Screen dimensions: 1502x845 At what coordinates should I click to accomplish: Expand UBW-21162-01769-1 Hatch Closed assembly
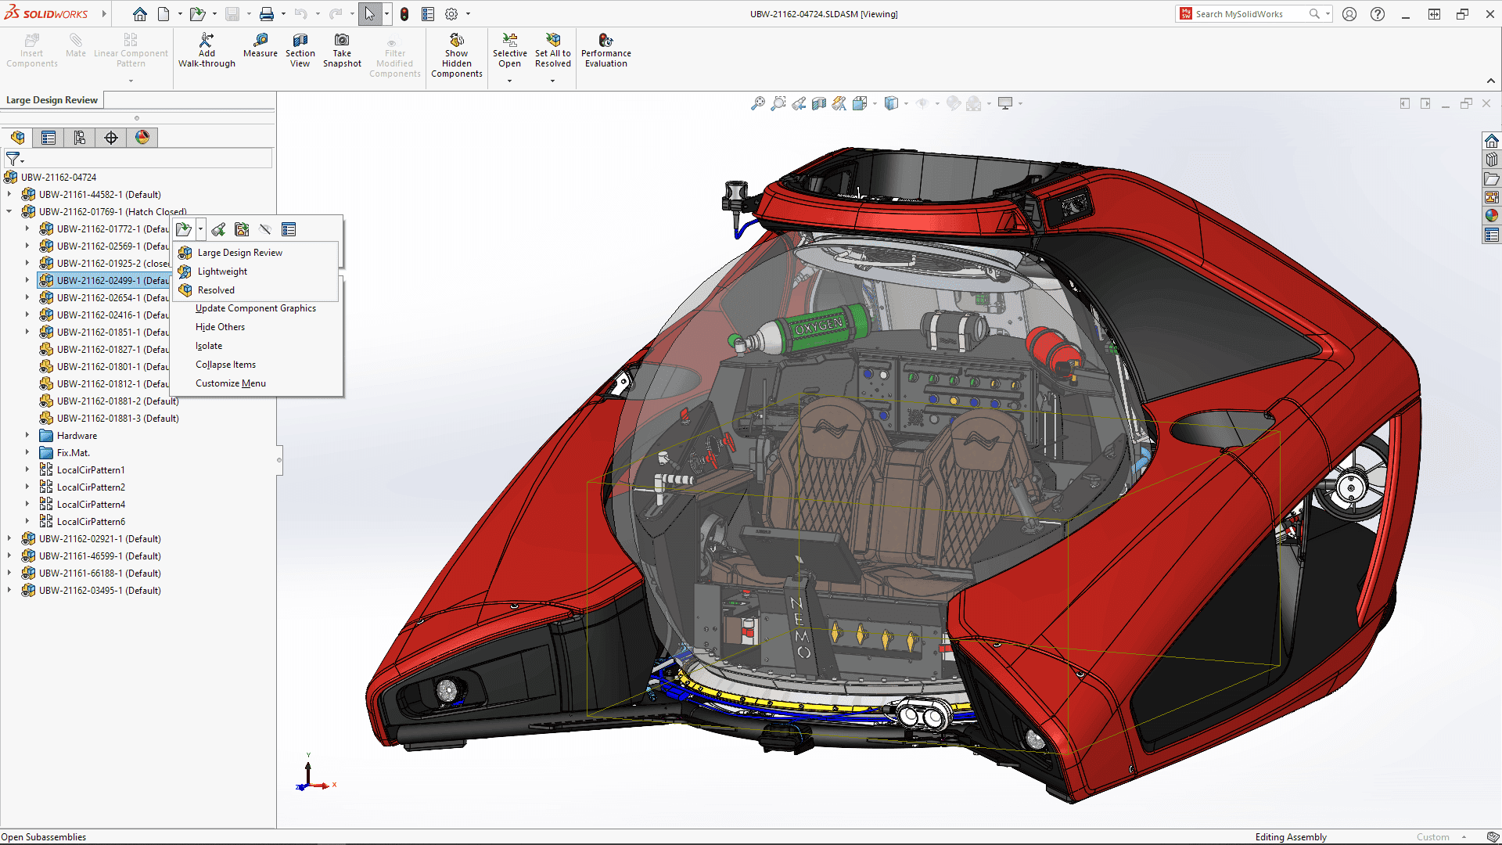9,211
